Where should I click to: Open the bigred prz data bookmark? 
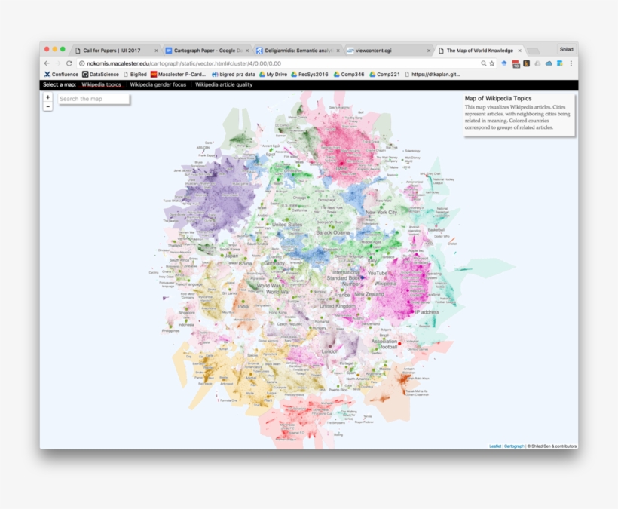pyautogui.click(x=234, y=74)
